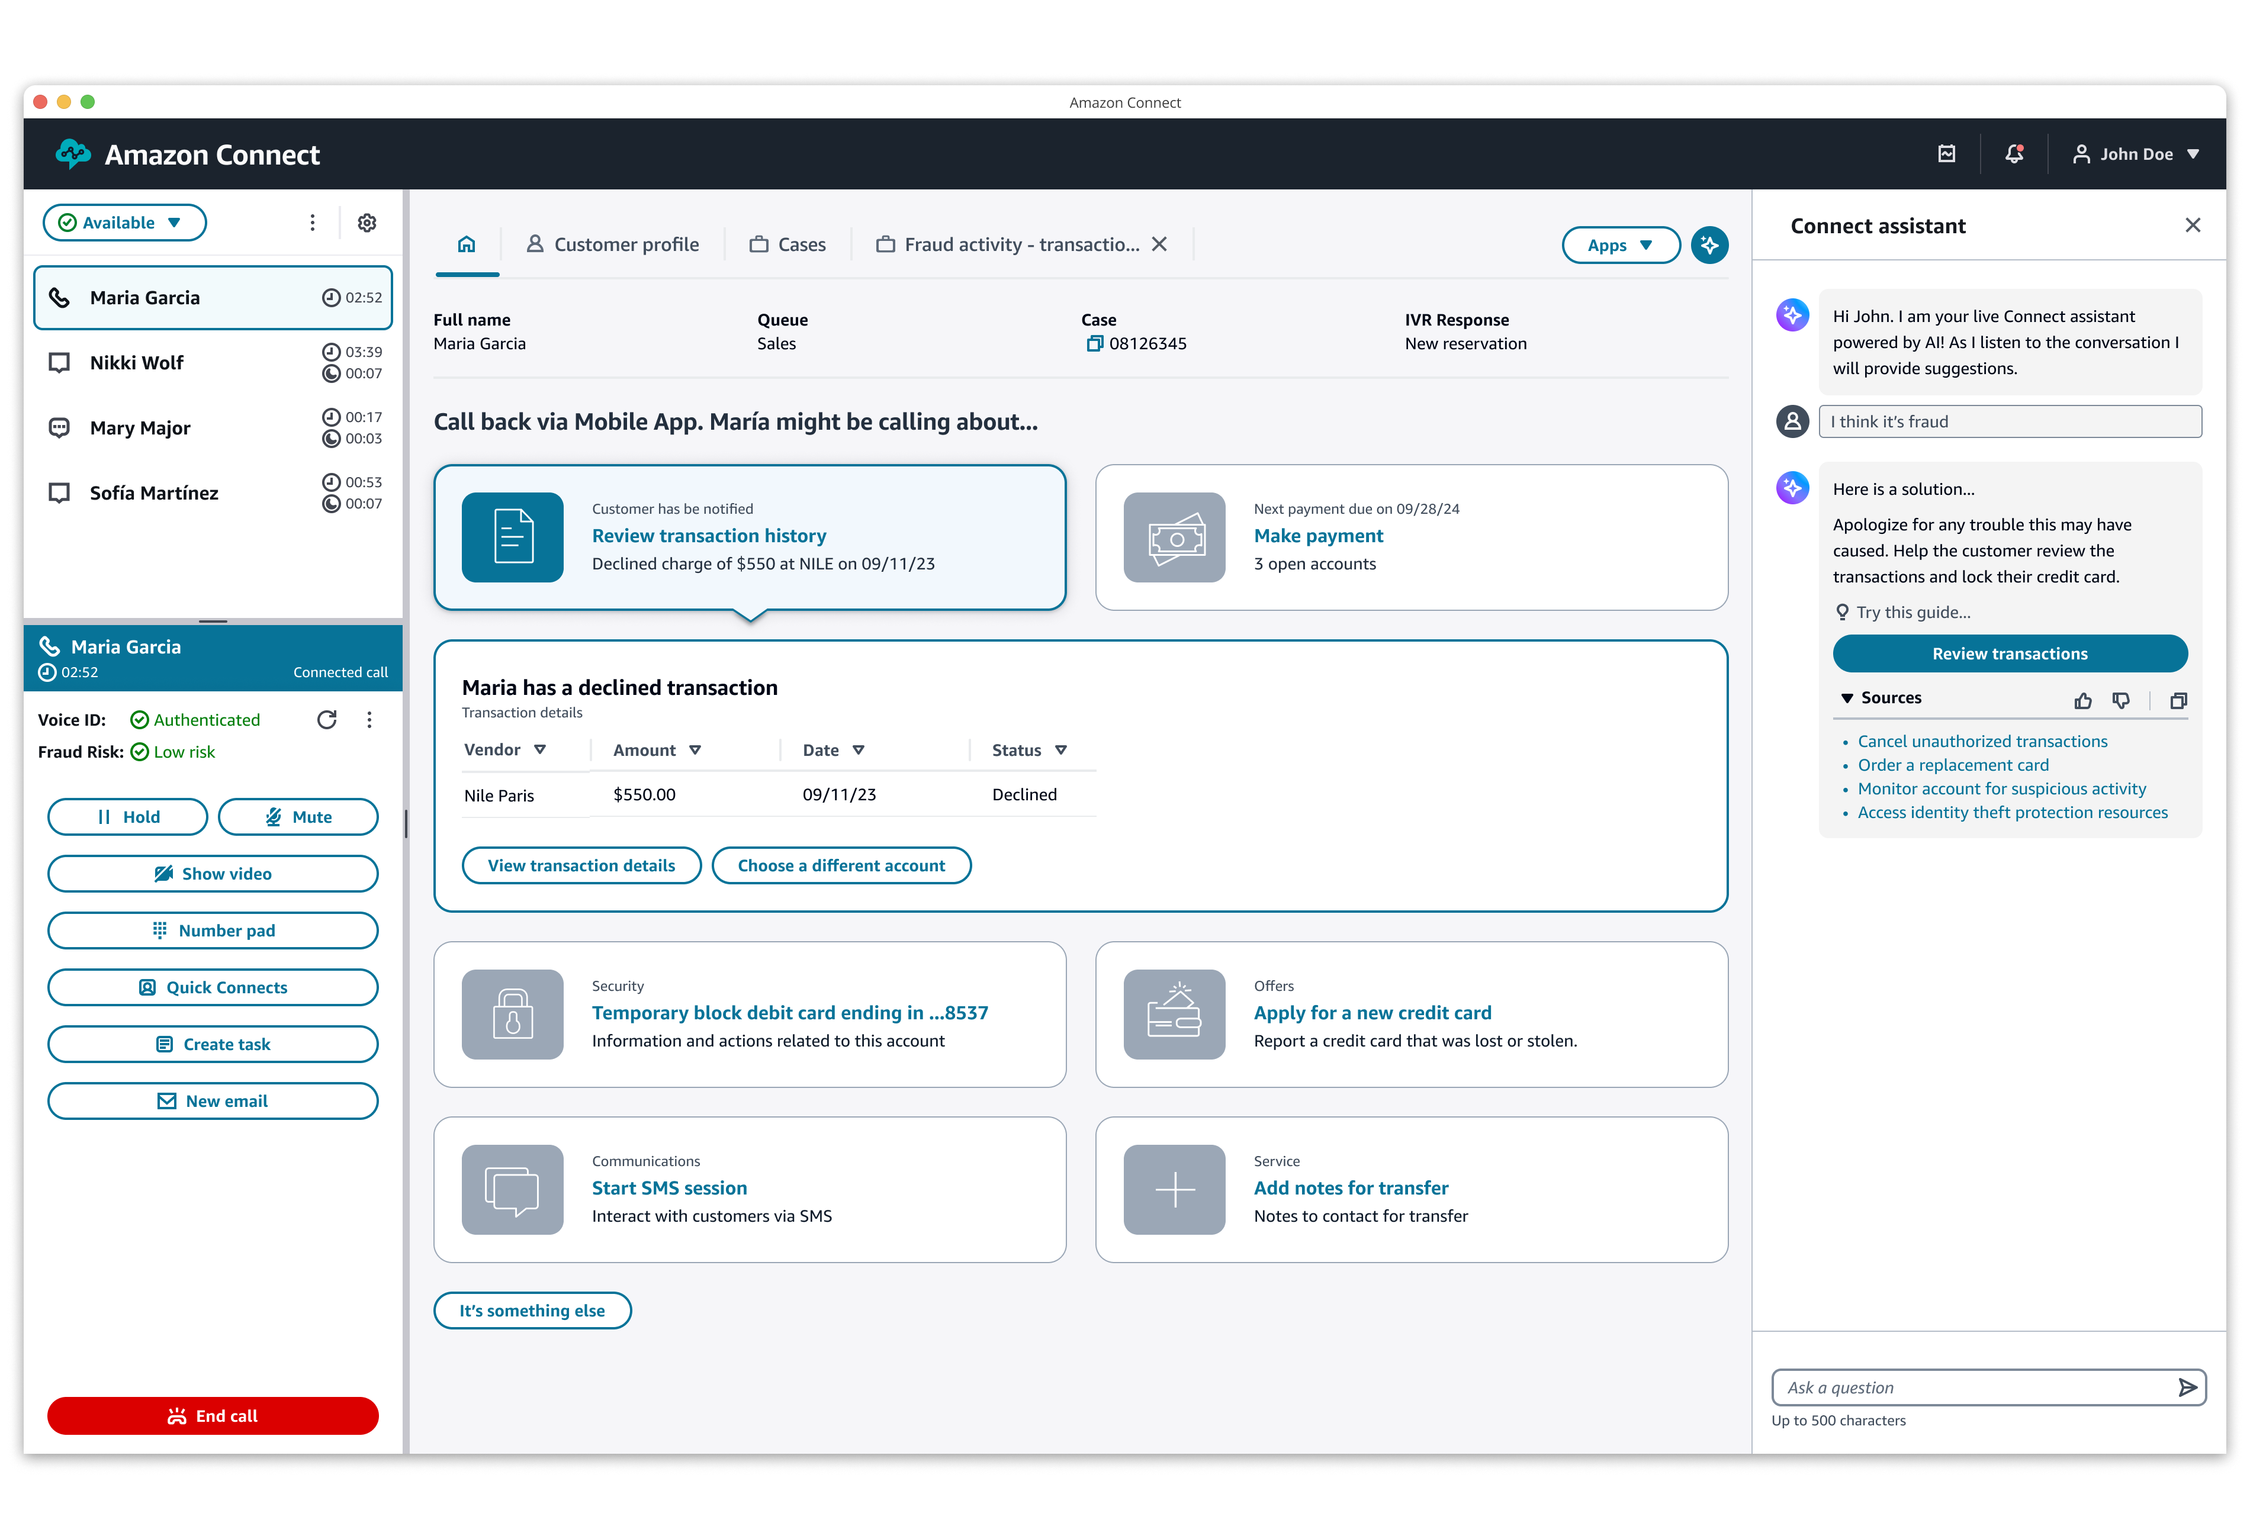Image resolution: width=2250 pixels, height=1539 pixels.
Task: Open Cancel unauthorized transactions link
Action: (1982, 742)
